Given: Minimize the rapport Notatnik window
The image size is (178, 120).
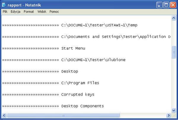Looking at the screenshot, I should (x=159, y=4).
